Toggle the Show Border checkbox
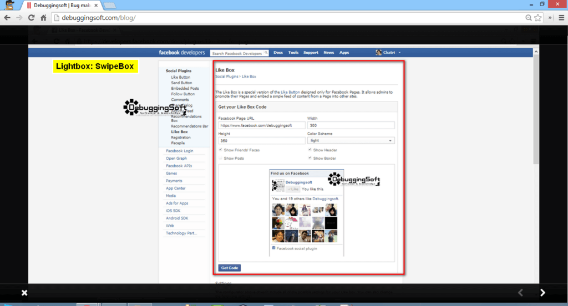568x306 pixels. tap(310, 158)
